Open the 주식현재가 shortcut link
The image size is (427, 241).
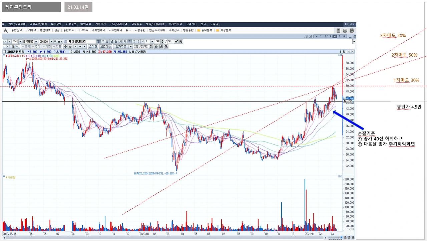98,30
